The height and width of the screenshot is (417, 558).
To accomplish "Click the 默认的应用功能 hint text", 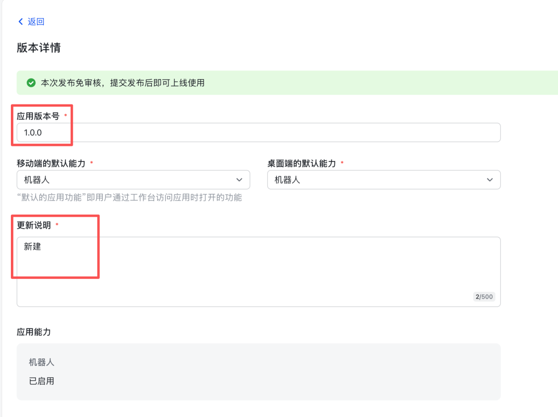I will click(129, 198).
